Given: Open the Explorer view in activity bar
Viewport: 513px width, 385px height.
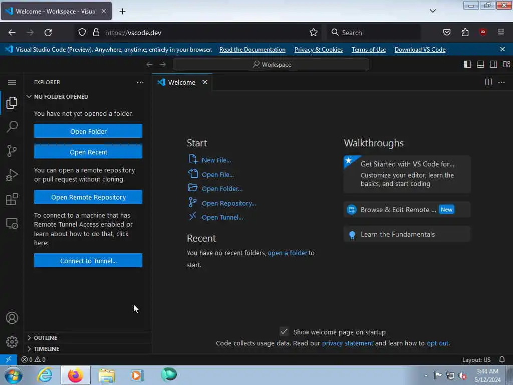Looking at the screenshot, I should tap(12, 103).
